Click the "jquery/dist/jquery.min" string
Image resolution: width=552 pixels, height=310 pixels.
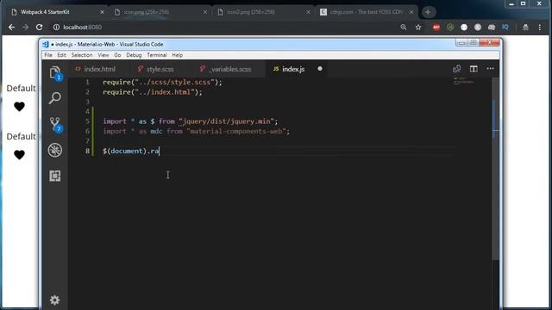pyautogui.click(x=226, y=121)
